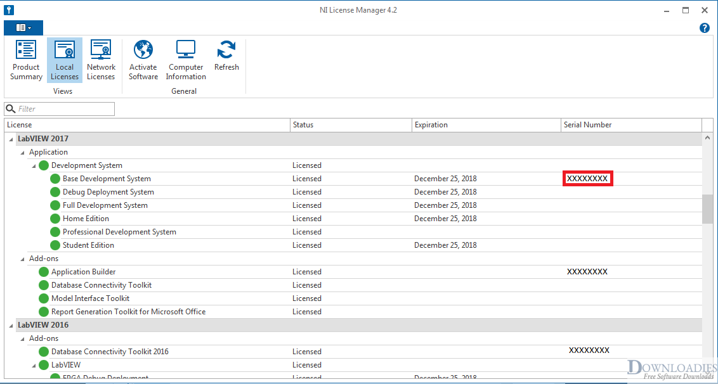718x384 pixels.
Task: Click Student Edition expiration December 25, 2018
Action: point(445,245)
